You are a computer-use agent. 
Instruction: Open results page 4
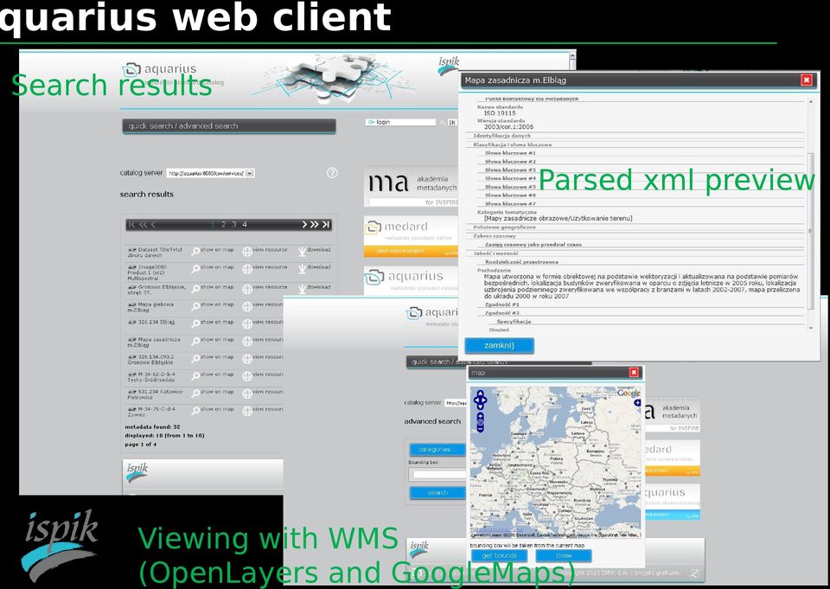[245, 225]
